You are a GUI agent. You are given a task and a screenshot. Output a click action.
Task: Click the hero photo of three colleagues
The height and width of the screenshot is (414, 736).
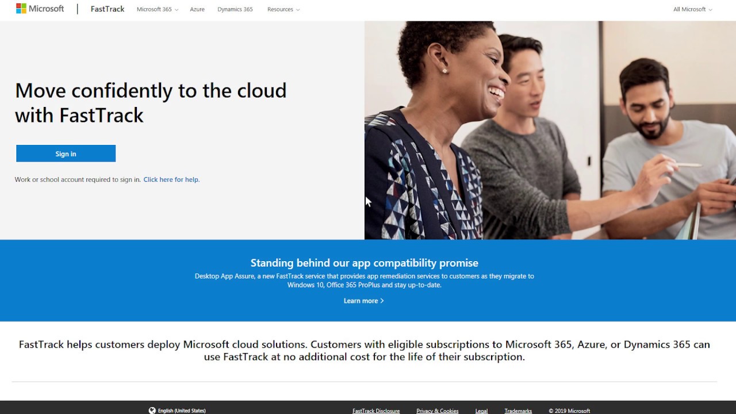[550, 130]
